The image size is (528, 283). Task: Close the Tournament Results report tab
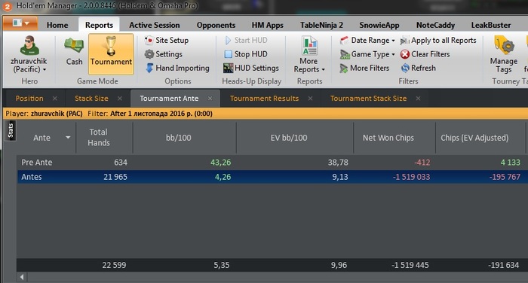311,99
